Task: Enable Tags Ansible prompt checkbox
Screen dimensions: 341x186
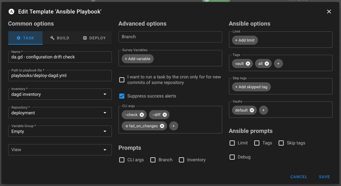Action: 257,143
